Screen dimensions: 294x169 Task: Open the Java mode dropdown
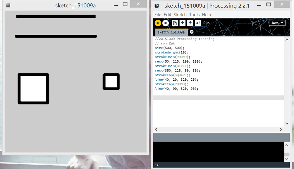(x=277, y=23)
